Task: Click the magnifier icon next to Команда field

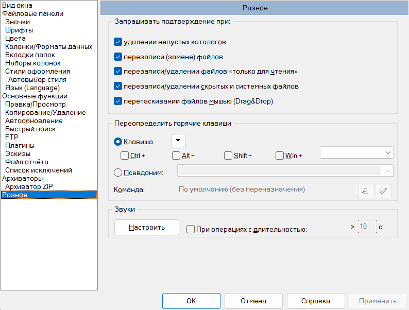Action: coord(366,191)
